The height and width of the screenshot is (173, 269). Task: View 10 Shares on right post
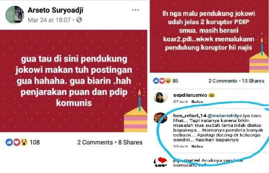(253, 81)
